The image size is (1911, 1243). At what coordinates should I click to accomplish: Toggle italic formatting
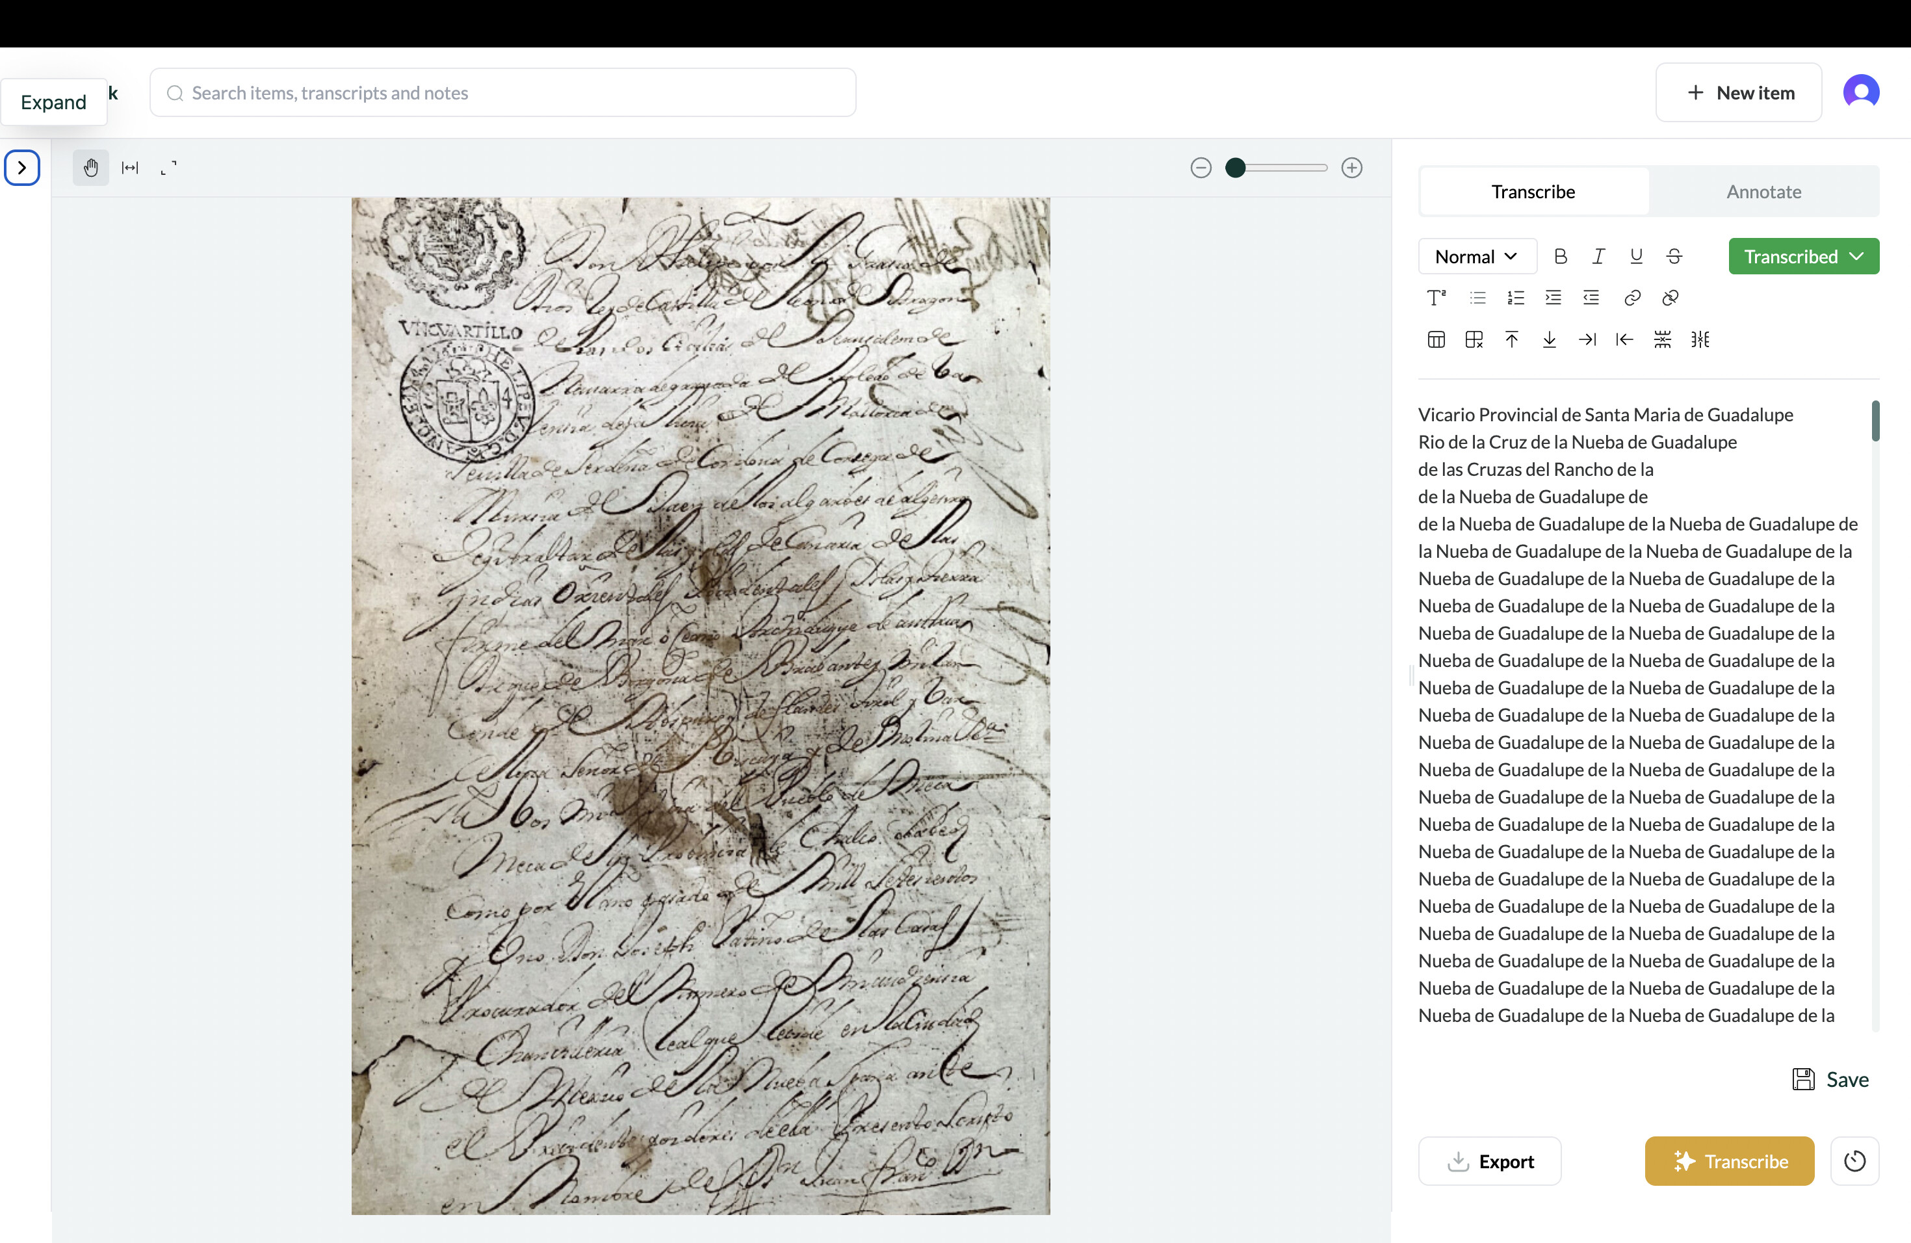[x=1598, y=256]
